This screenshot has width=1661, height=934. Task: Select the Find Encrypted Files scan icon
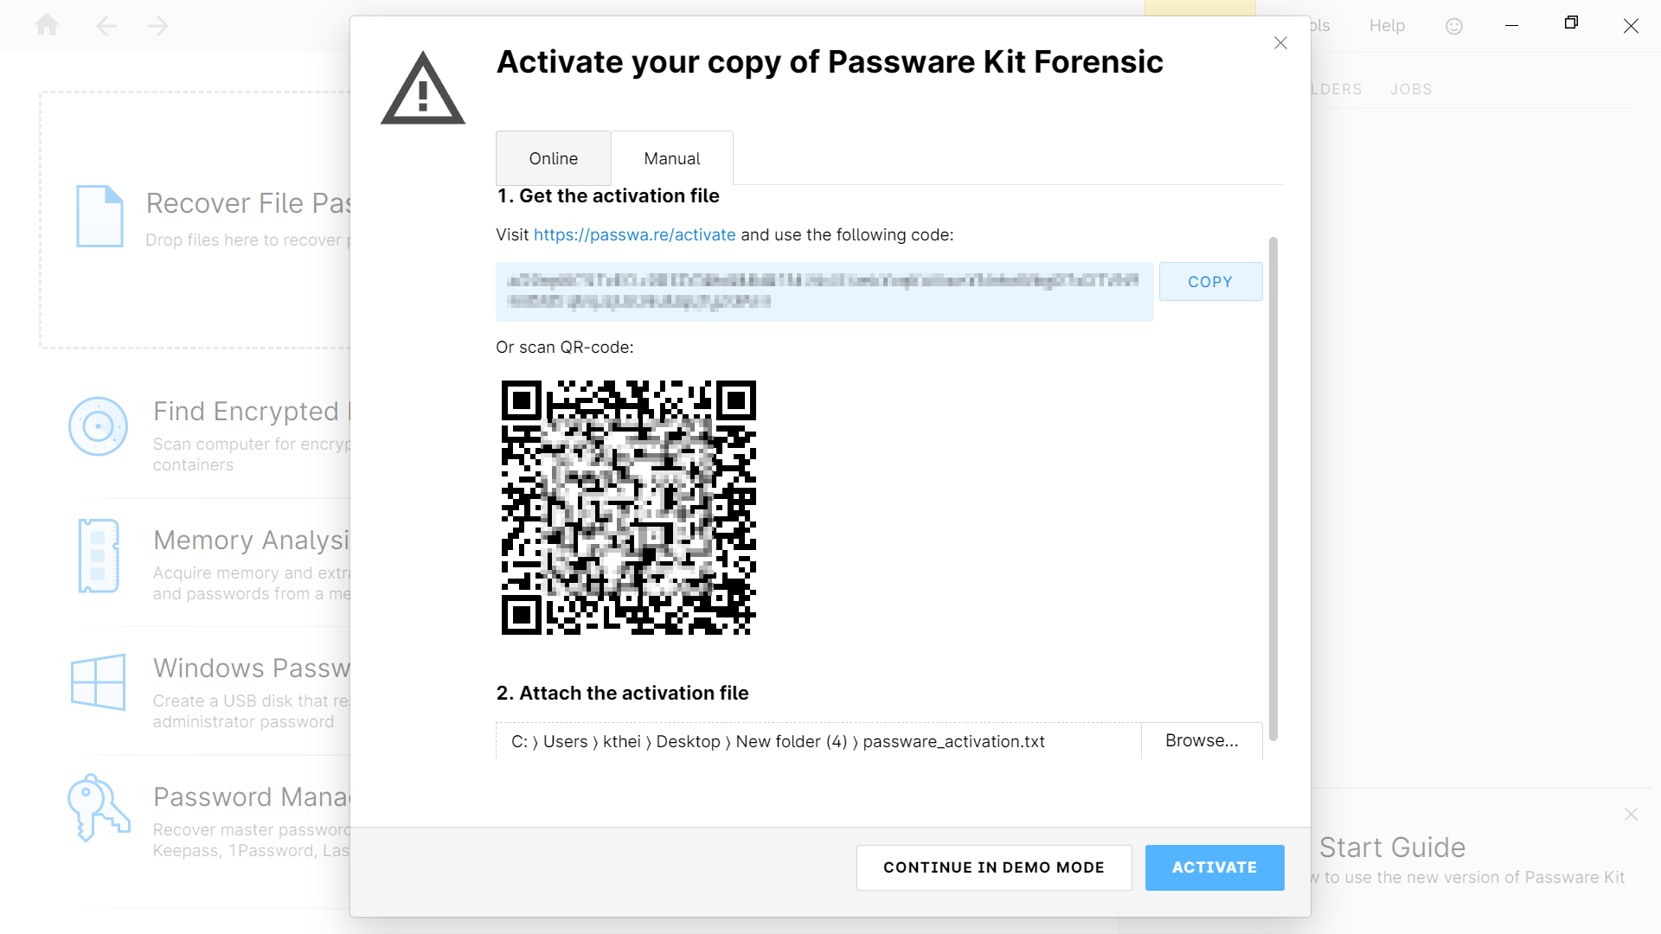[x=98, y=425]
